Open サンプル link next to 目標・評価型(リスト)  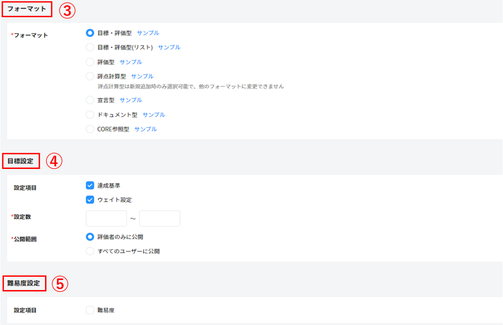click(169, 47)
